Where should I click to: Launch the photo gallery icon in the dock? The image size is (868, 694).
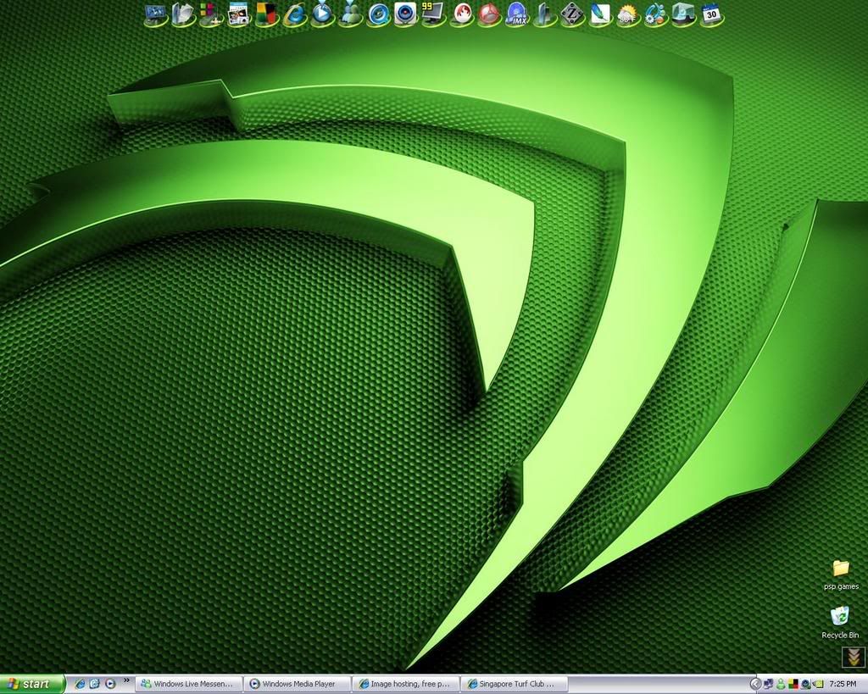point(238,14)
